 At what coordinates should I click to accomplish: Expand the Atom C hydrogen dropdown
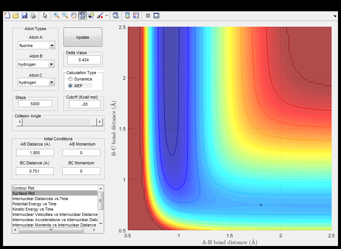(36, 82)
